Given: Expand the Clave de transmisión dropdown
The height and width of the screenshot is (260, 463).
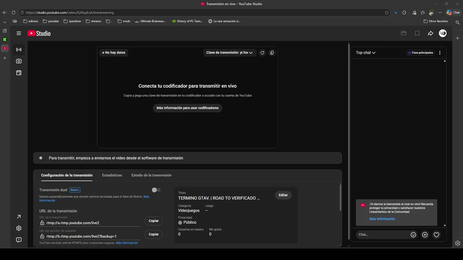Looking at the screenshot, I should pos(229,53).
